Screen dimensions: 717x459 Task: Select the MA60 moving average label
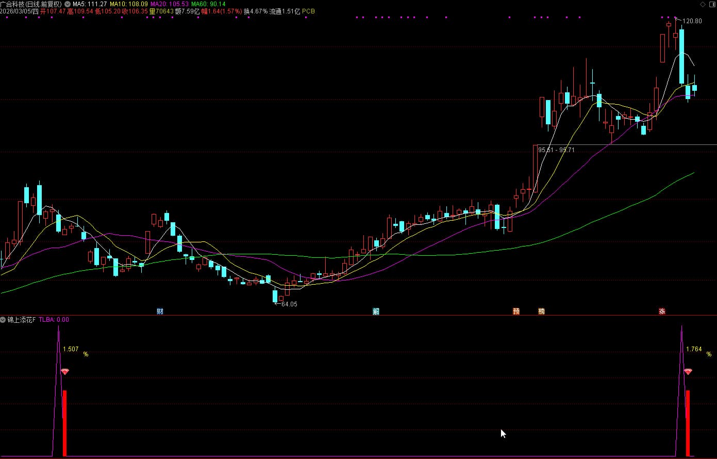[208, 4]
